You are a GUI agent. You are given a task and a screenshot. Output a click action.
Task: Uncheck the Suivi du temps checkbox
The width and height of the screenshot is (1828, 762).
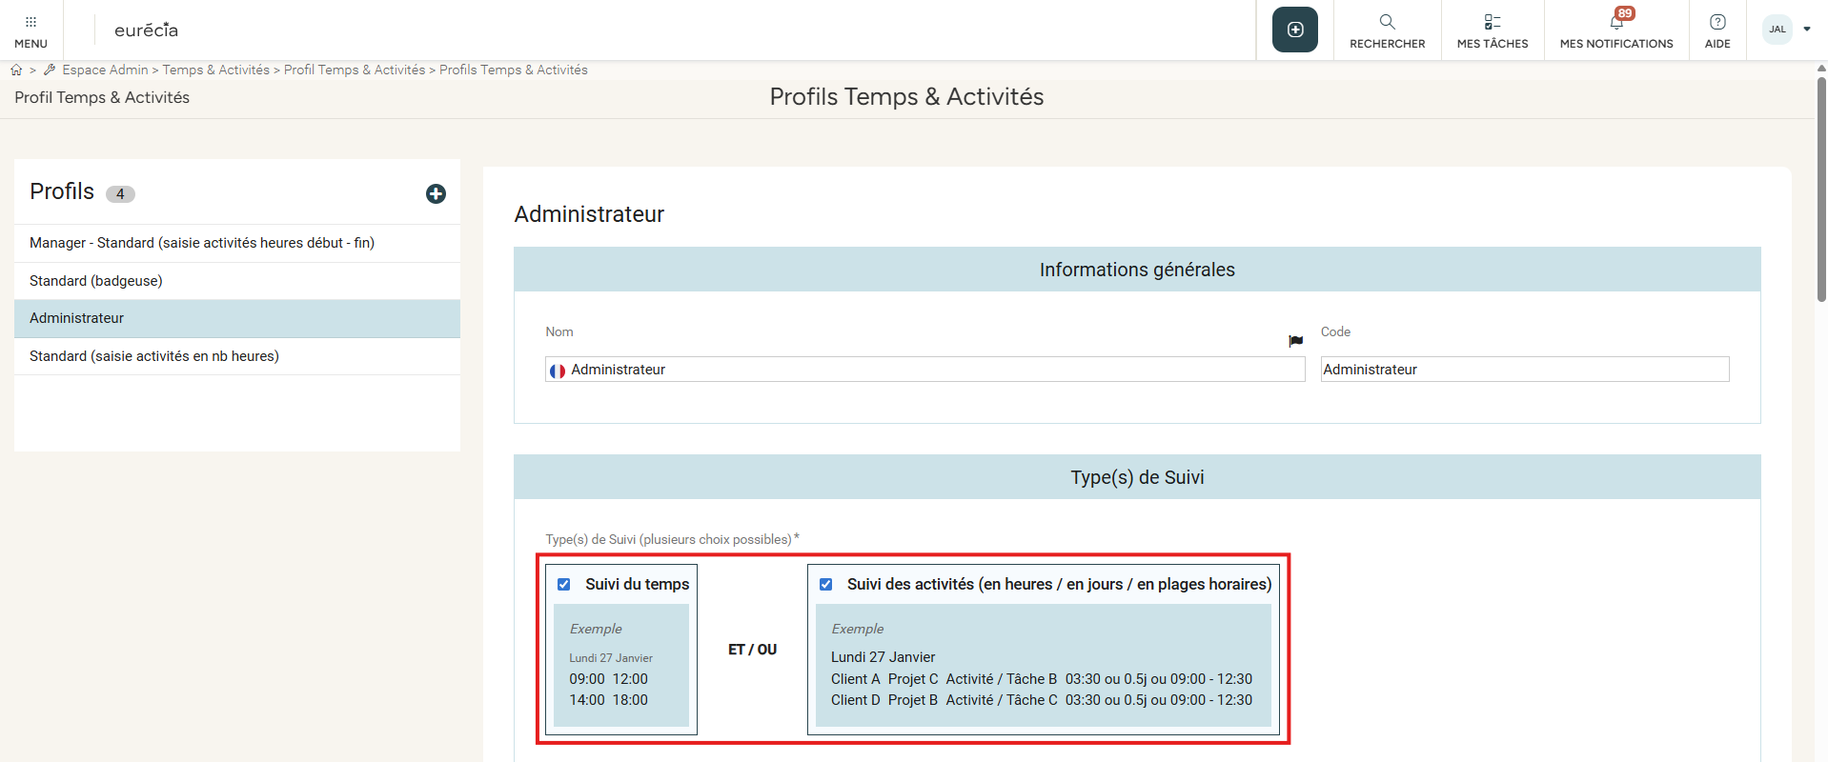click(564, 585)
